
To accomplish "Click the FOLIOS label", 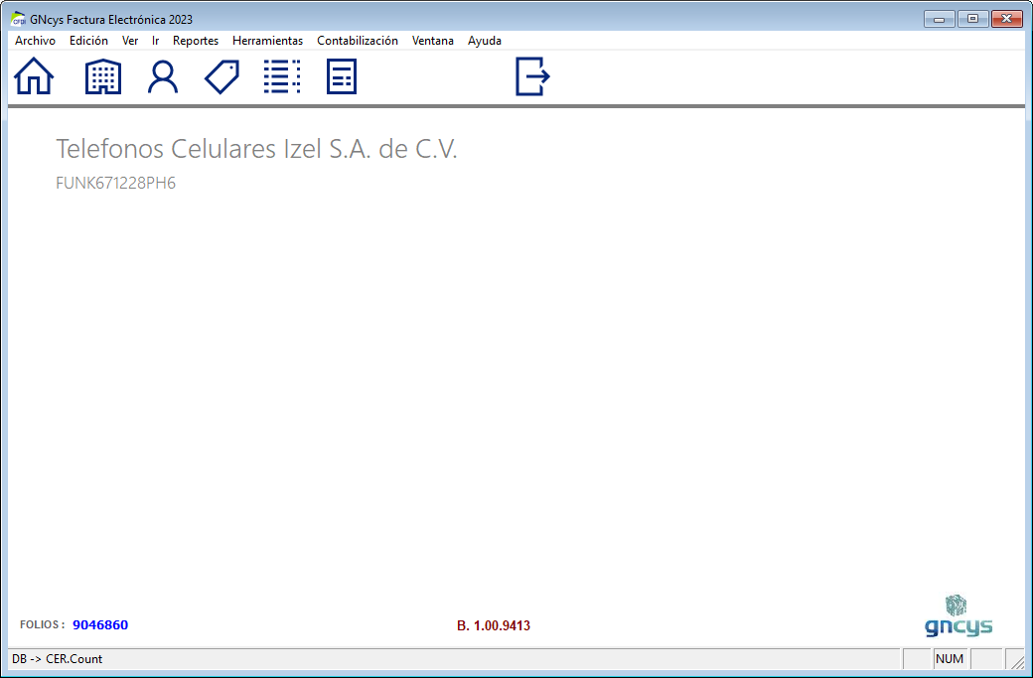I will pos(42,624).
